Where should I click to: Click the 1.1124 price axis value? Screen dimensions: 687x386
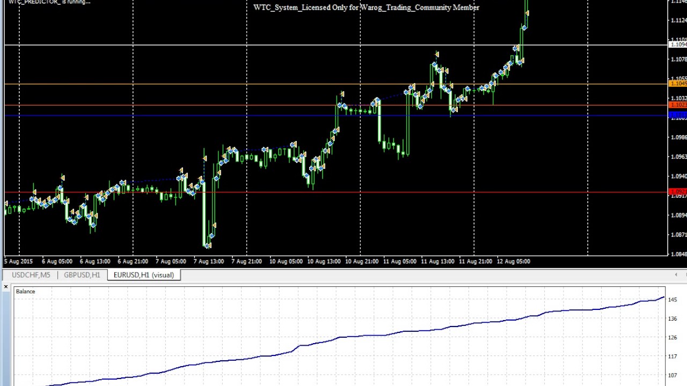coord(678,20)
